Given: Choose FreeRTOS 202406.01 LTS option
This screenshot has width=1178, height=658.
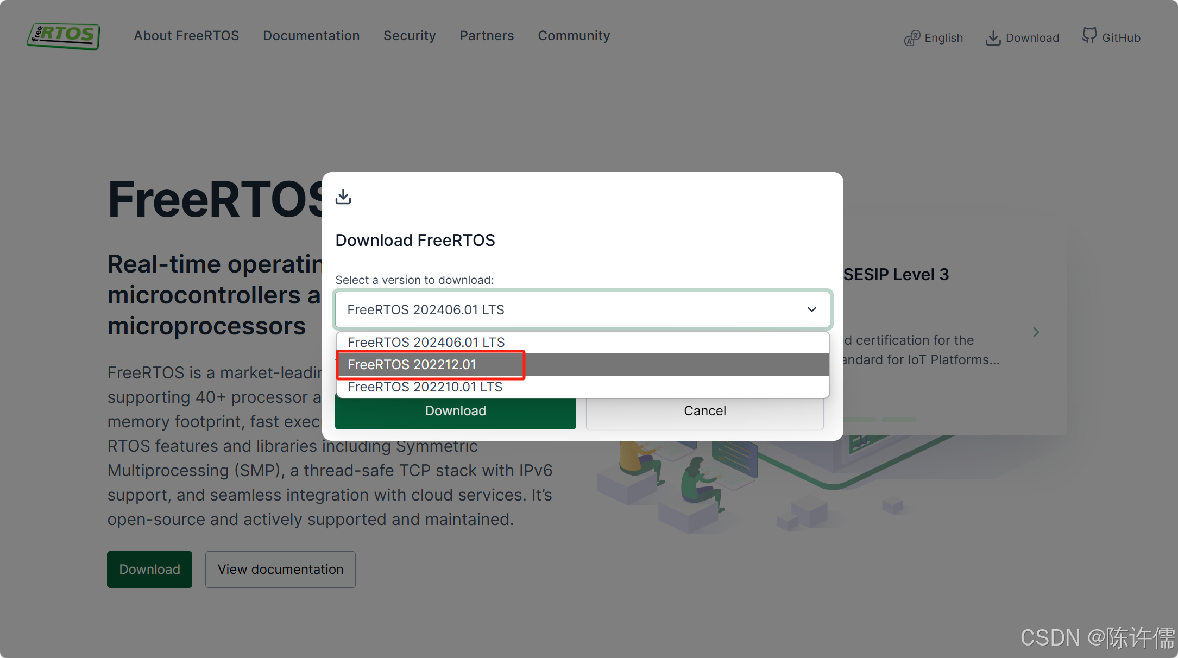Looking at the screenshot, I should [426, 342].
